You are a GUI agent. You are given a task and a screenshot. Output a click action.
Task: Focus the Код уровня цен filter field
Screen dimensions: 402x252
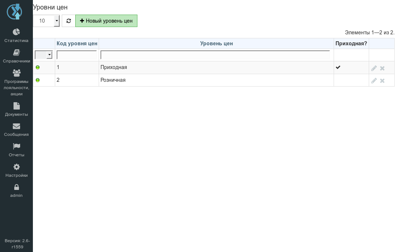click(77, 55)
